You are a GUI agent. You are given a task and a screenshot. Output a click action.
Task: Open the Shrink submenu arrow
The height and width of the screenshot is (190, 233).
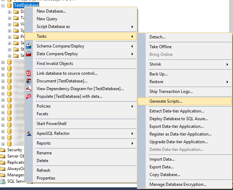227,64
